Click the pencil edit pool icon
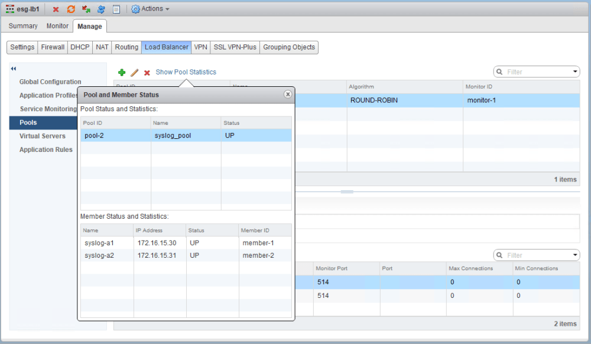The width and height of the screenshot is (591, 344). pyautogui.click(x=135, y=72)
